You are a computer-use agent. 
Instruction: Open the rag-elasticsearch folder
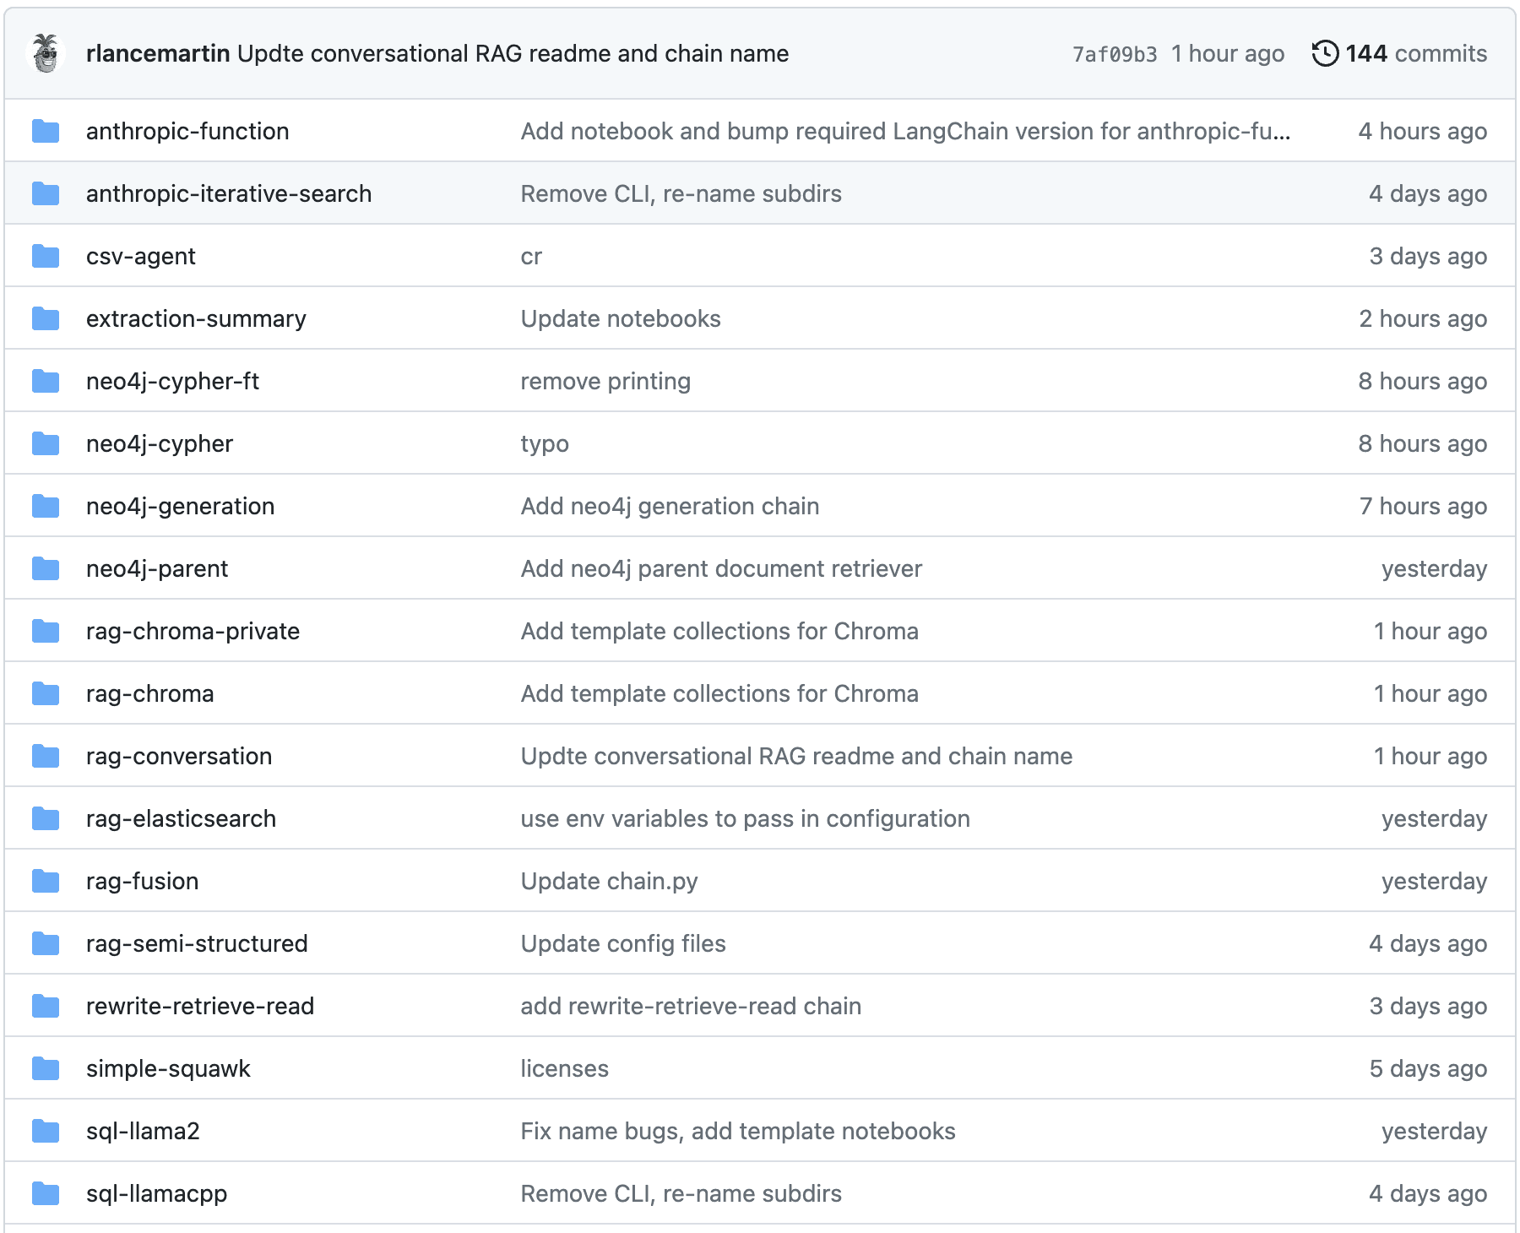[182, 818]
